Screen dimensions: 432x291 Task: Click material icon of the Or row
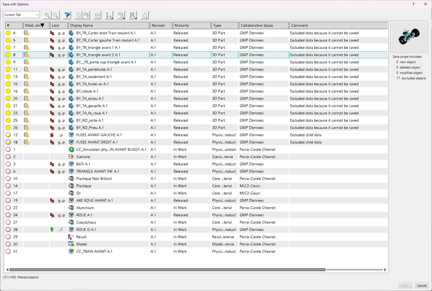71,193
